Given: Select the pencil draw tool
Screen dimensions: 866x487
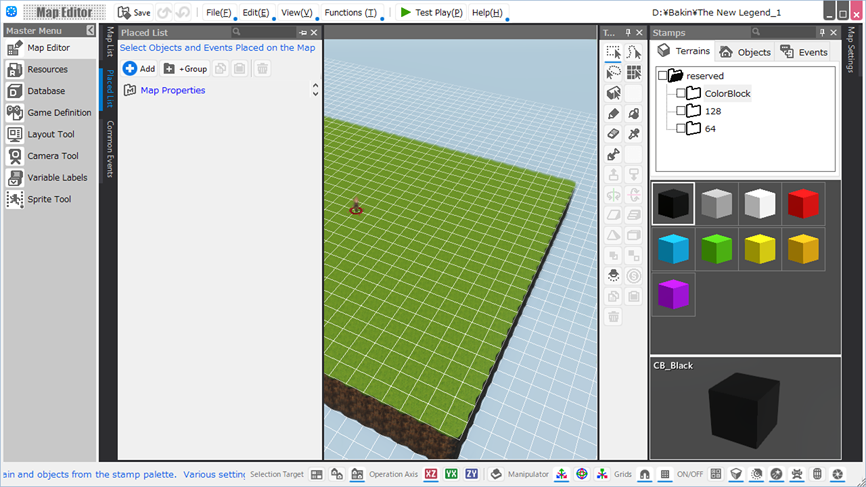Looking at the screenshot, I should pyautogui.click(x=613, y=114).
